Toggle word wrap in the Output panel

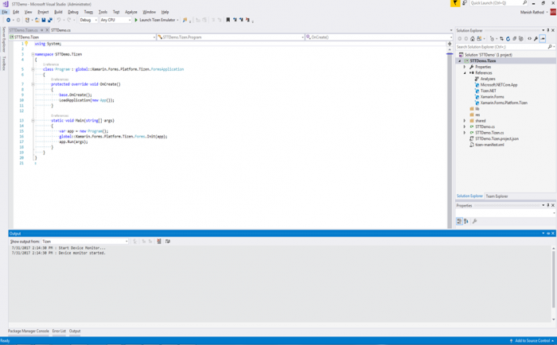168,241
